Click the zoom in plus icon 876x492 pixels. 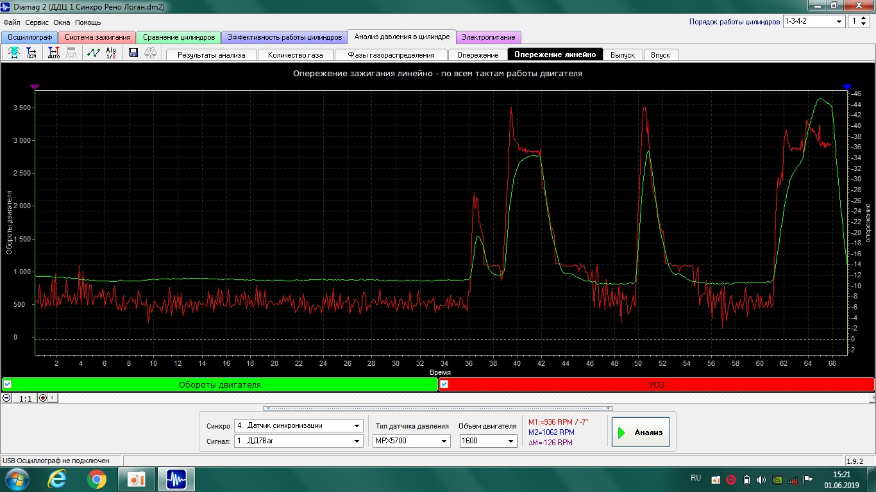coord(43,398)
